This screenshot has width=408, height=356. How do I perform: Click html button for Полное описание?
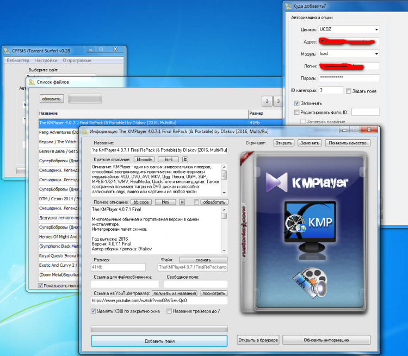[x=165, y=202]
